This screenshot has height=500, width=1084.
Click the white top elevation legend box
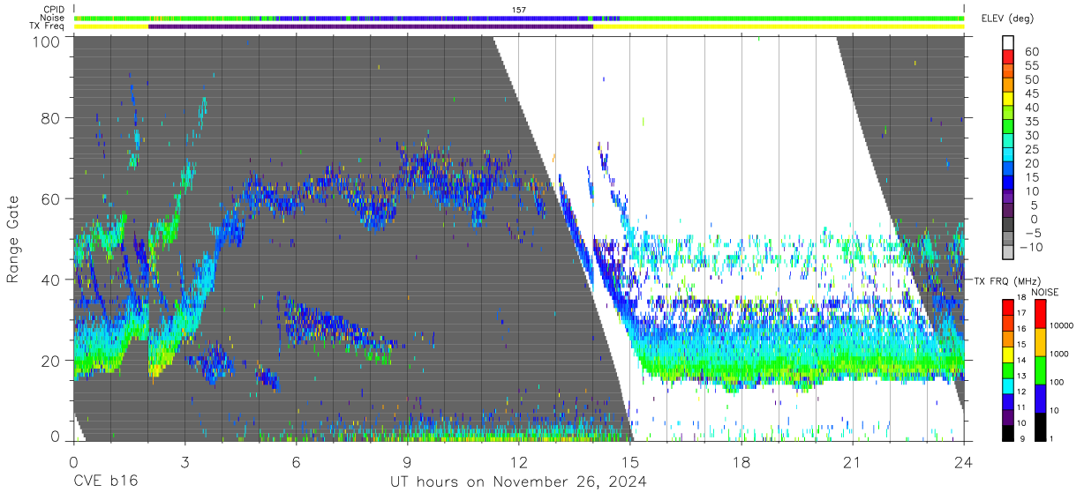1008,42
